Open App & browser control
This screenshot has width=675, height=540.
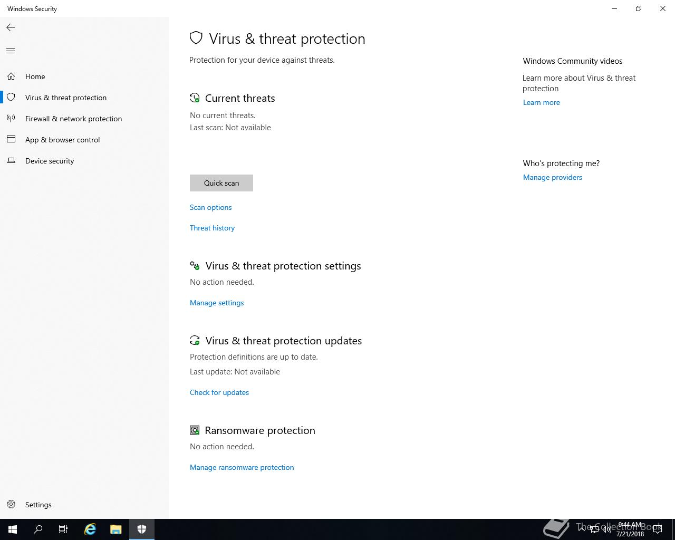point(84,140)
